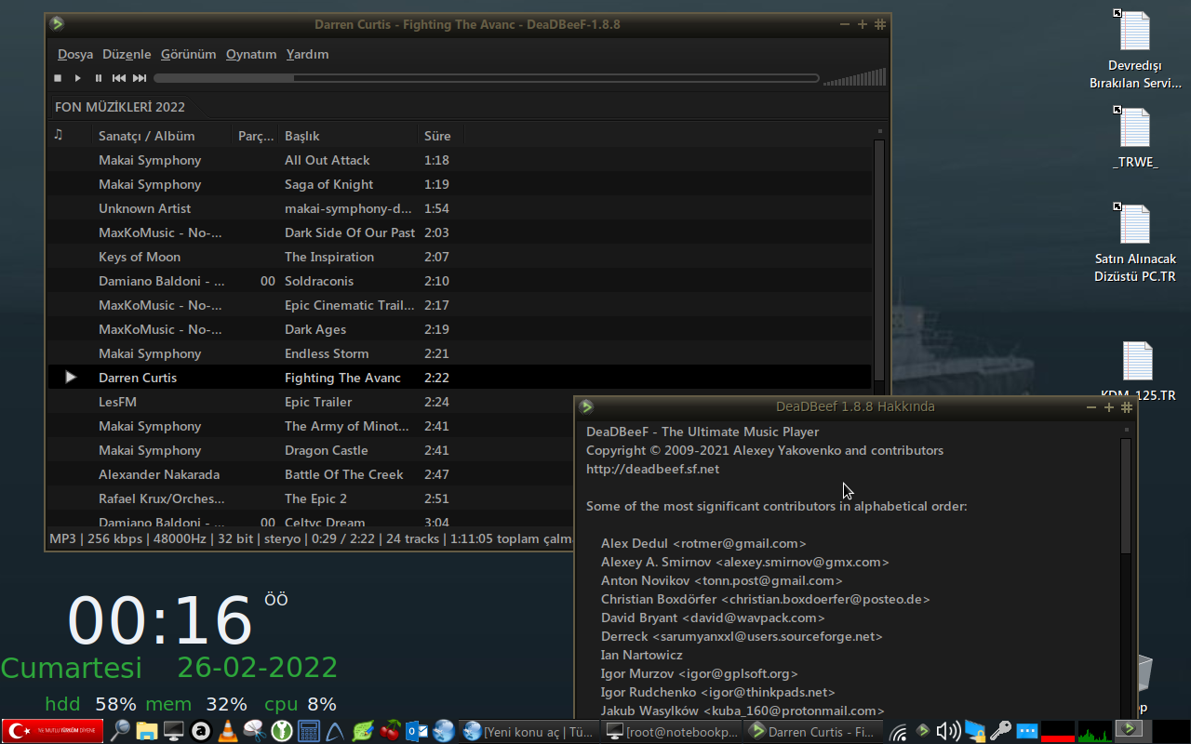Viewport: 1191px width, 744px height.
Task: Select track The Army of Minot...
Action: pos(311,426)
